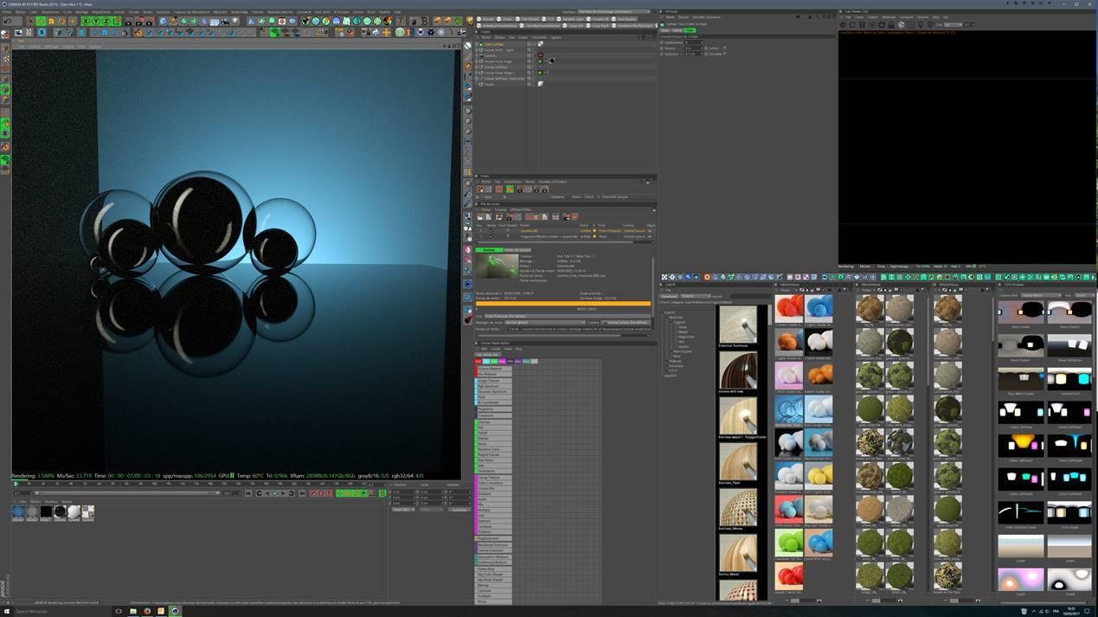The height and width of the screenshot is (617, 1098).
Task: Click the Go to End timeline control
Action: 302,493
